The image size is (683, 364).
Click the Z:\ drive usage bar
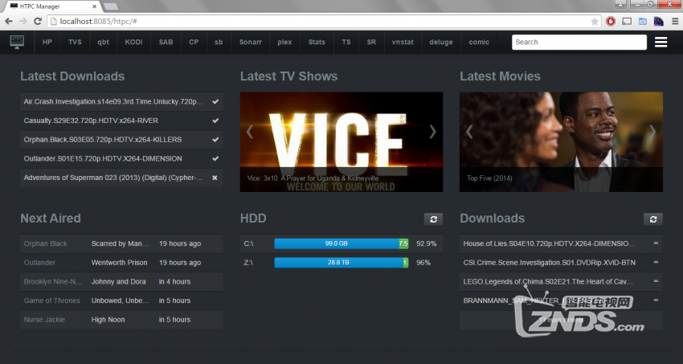pyautogui.click(x=341, y=263)
